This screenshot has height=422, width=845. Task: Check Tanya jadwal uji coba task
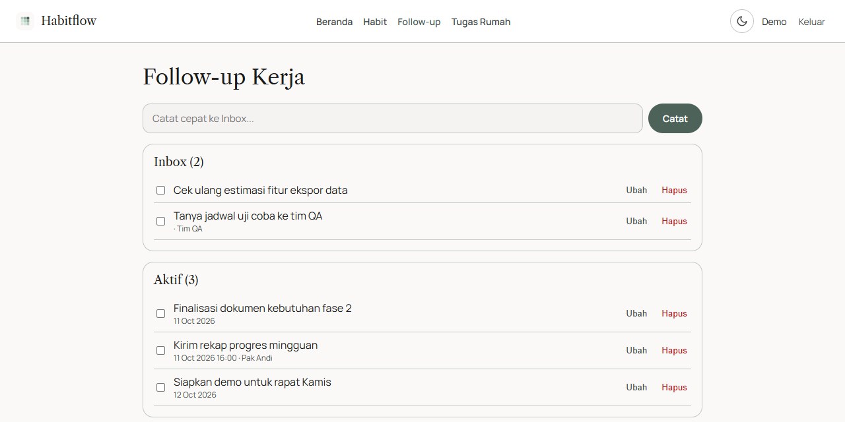point(160,221)
